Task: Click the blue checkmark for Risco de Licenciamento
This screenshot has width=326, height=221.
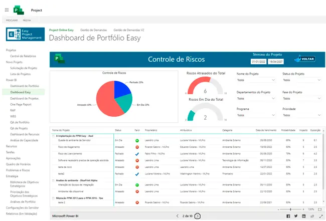Action: coord(137,154)
